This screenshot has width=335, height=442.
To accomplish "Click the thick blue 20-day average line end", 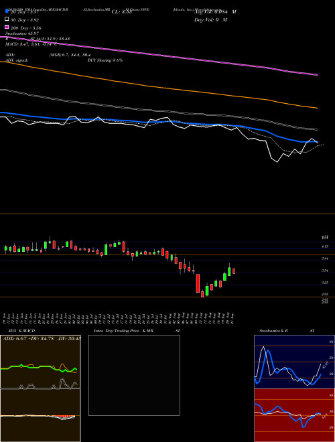I will (316, 142).
